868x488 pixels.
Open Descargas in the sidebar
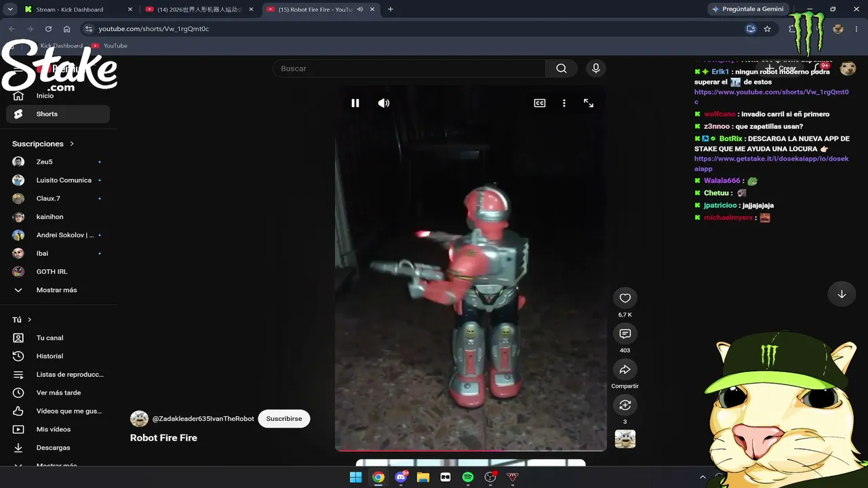click(58, 447)
